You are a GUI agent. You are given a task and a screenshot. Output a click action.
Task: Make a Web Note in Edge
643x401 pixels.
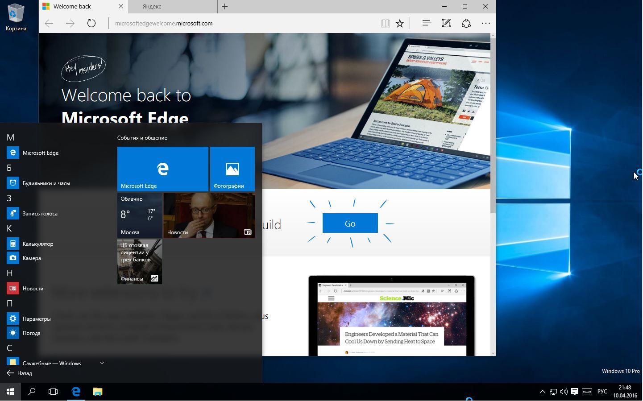click(x=446, y=23)
